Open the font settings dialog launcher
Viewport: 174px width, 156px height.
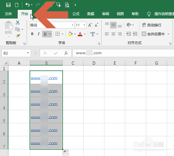click(99, 44)
